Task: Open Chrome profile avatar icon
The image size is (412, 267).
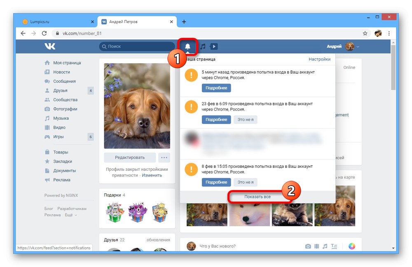Action: pyautogui.click(x=378, y=33)
